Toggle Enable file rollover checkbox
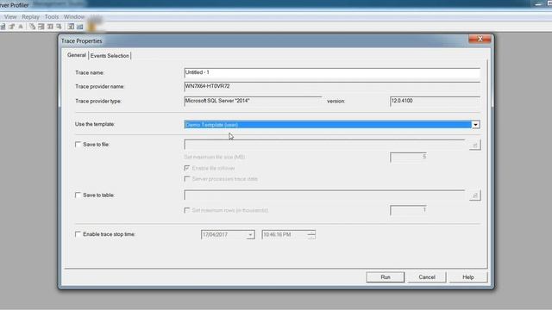Screen dimensions: 552x310 (187, 168)
